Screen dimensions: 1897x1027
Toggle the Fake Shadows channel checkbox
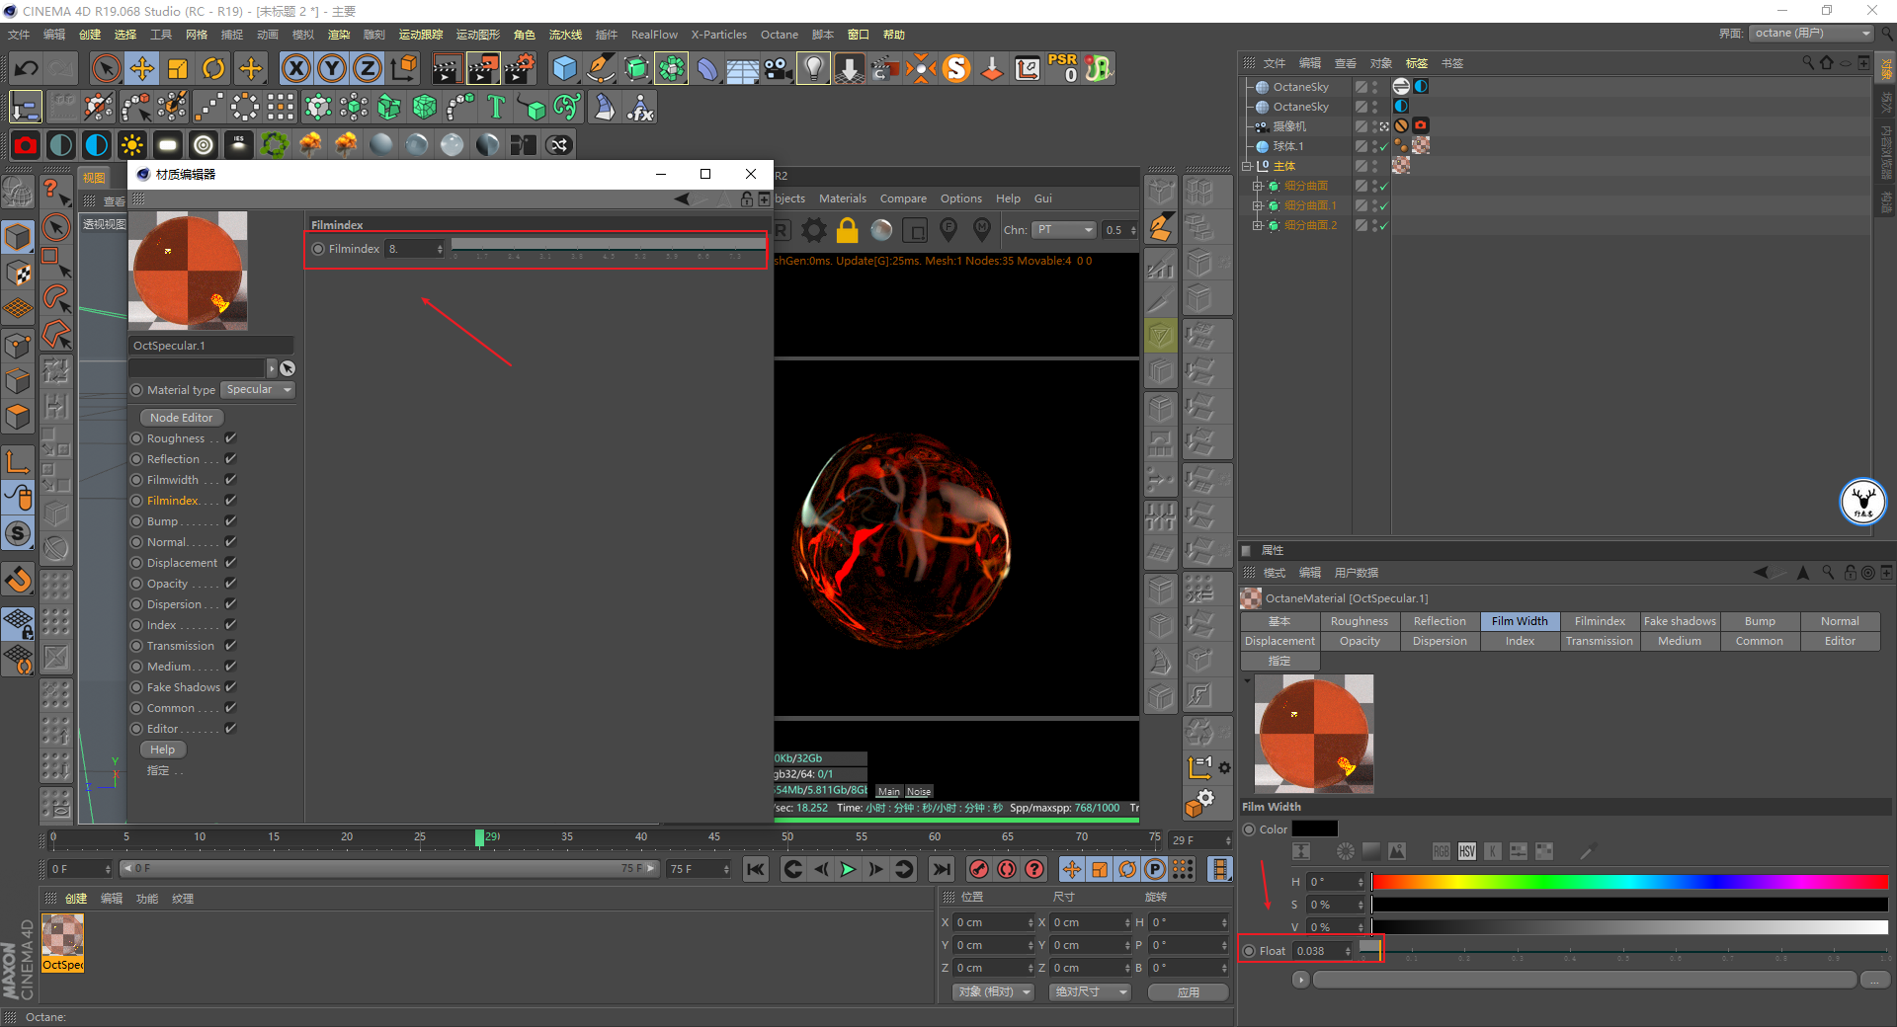click(x=230, y=687)
